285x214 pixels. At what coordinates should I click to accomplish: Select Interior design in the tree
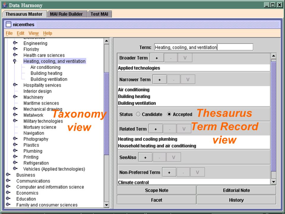point(37,91)
